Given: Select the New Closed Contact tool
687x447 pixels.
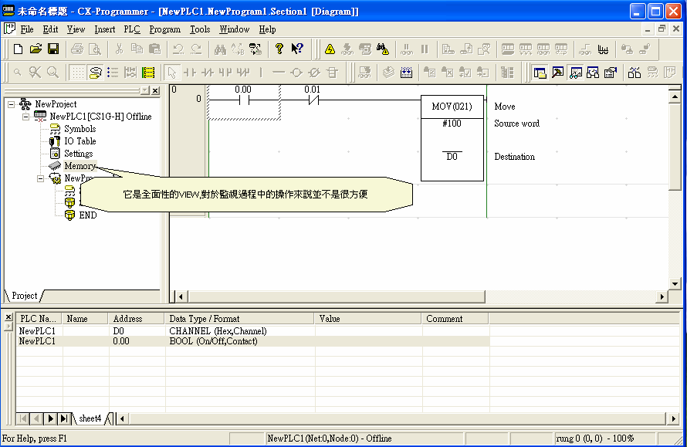Looking at the screenshot, I should 208,73.
